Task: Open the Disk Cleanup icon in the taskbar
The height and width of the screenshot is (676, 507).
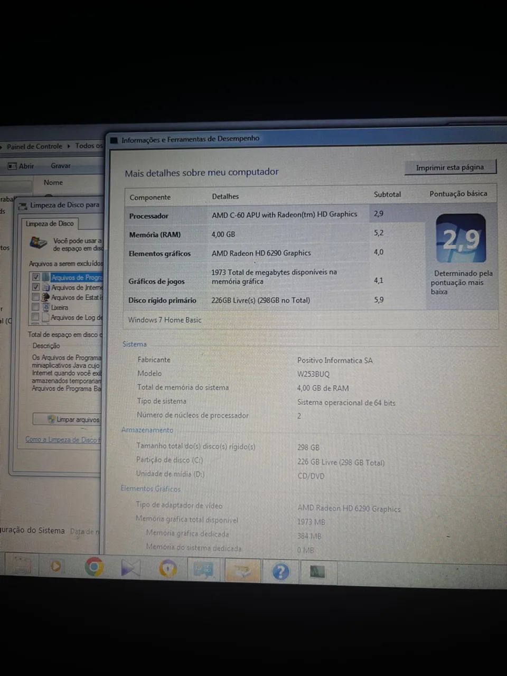Action: [242, 569]
